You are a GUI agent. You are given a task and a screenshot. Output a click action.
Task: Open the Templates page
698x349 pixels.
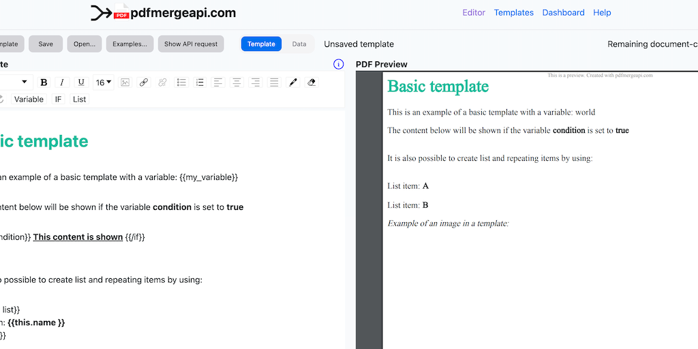coord(514,12)
